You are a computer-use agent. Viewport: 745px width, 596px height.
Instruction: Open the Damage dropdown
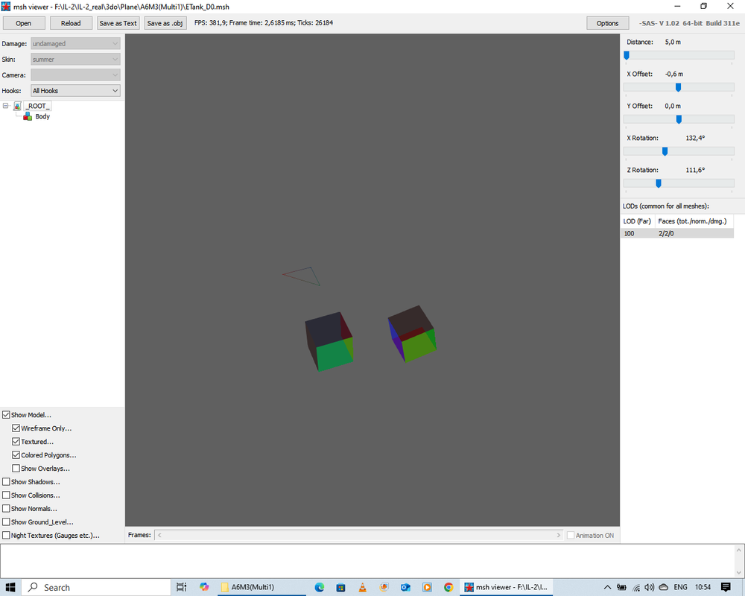tap(75, 44)
